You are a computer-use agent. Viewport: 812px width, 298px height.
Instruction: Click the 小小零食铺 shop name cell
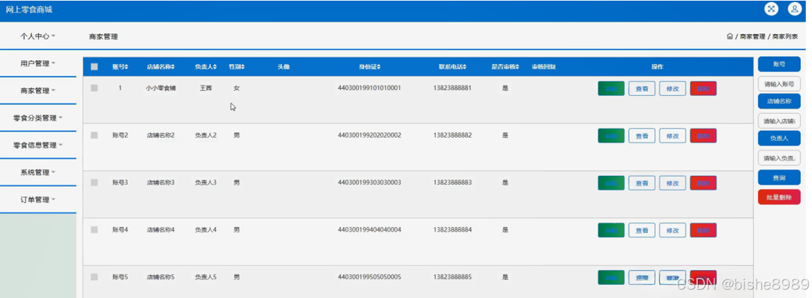point(160,88)
